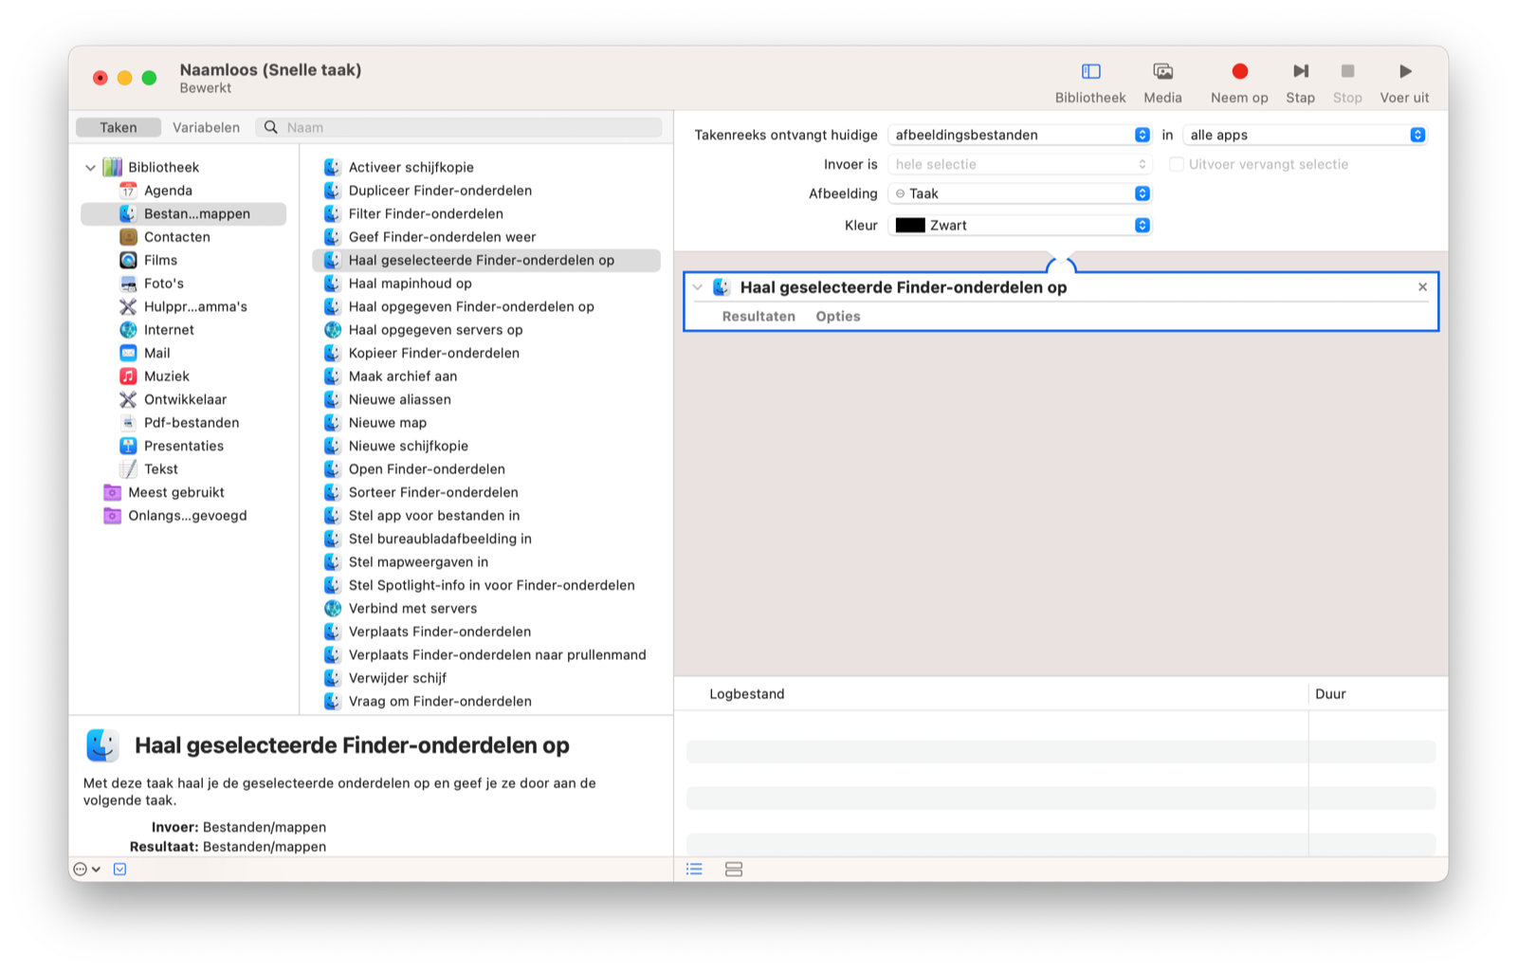Show the log list view
Image resolution: width=1517 pixels, height=972 pixels.
pyautogui.click(x=694, y=869)
